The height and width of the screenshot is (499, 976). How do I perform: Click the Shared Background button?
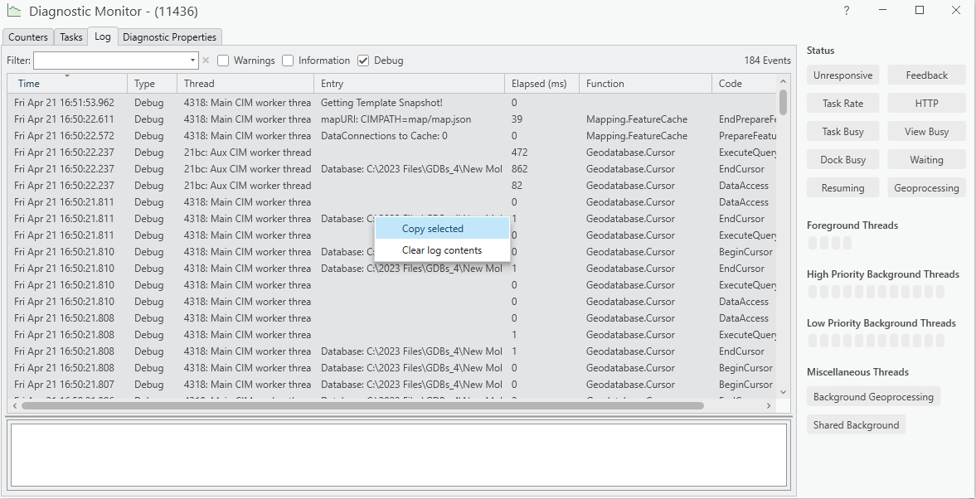point(856,424)
